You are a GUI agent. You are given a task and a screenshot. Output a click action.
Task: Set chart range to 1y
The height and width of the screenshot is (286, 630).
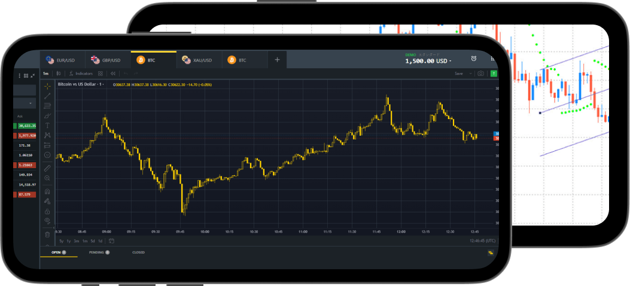(x=69, y=241)
